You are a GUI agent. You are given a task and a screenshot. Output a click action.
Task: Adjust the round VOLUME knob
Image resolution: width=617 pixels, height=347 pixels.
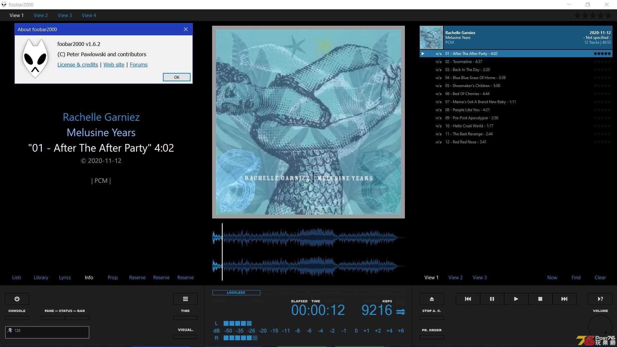pos(600,327)
